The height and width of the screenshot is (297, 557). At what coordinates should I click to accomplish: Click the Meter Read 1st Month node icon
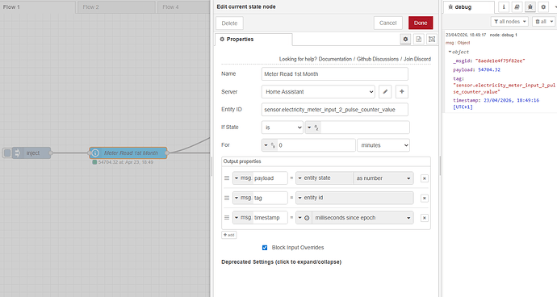[x=95, y=153]
